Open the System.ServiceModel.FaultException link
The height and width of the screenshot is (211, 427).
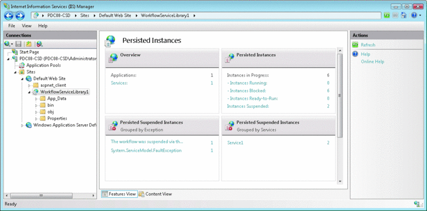tap(146, 151)
